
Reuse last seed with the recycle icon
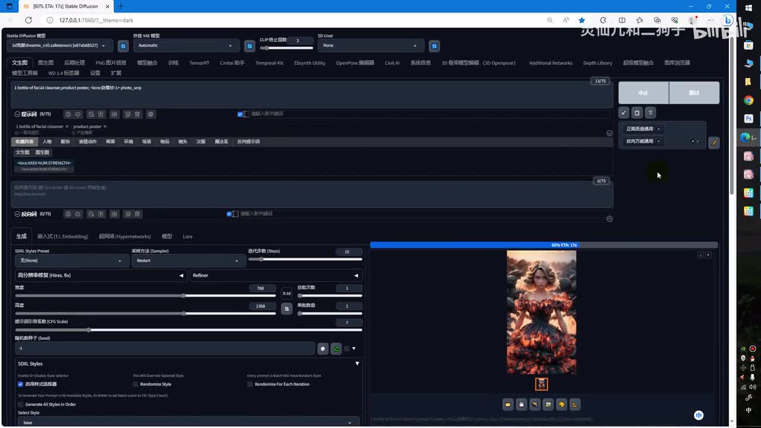pos(336,349)
